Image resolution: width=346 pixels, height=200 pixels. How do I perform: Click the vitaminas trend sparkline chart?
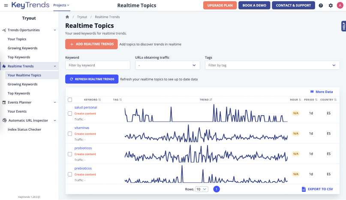coord(206,134)
